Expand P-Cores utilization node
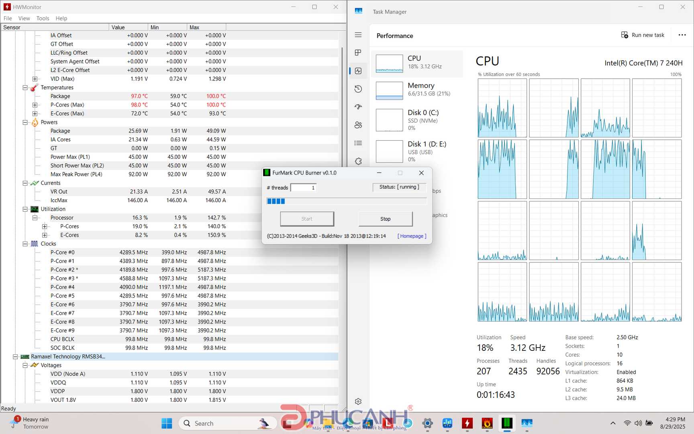This screenshot has height=434, width=694. pyautogui.click(x=45, y=226)
